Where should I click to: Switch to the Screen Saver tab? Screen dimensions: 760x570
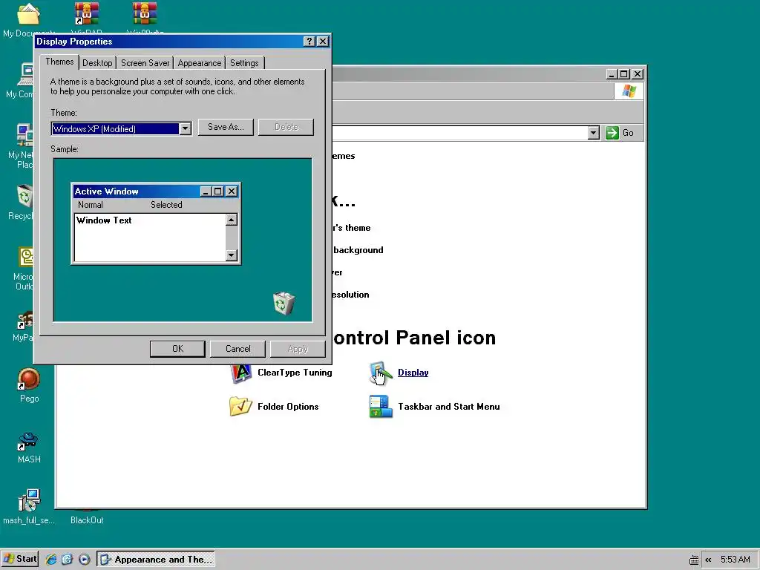(145, 63)
